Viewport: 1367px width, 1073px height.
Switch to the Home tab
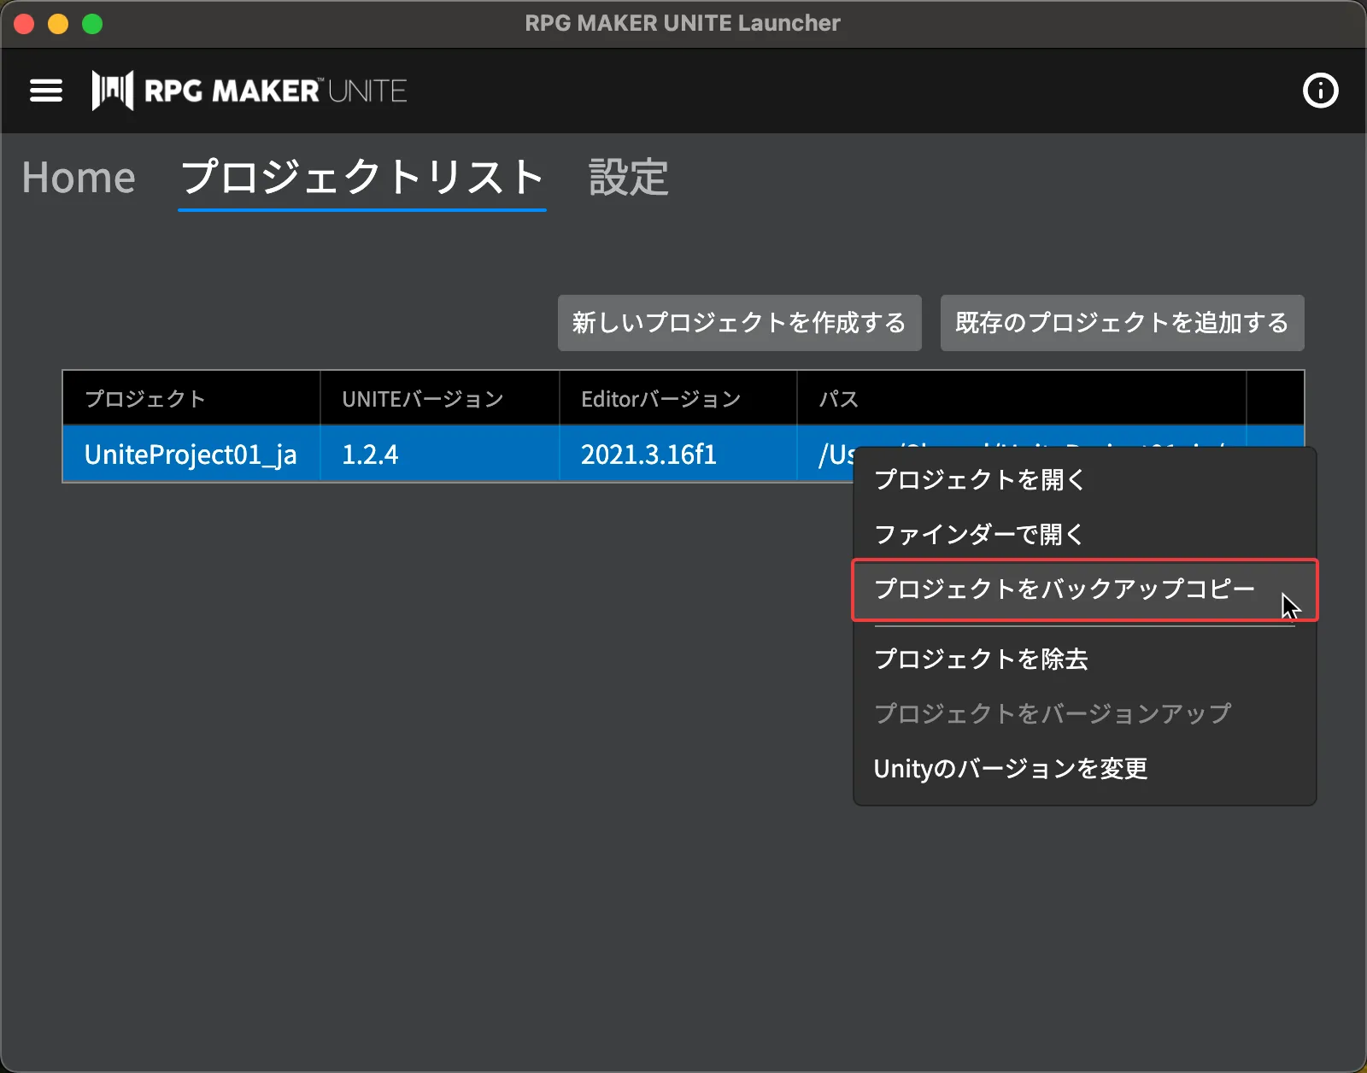pos(79,178)
